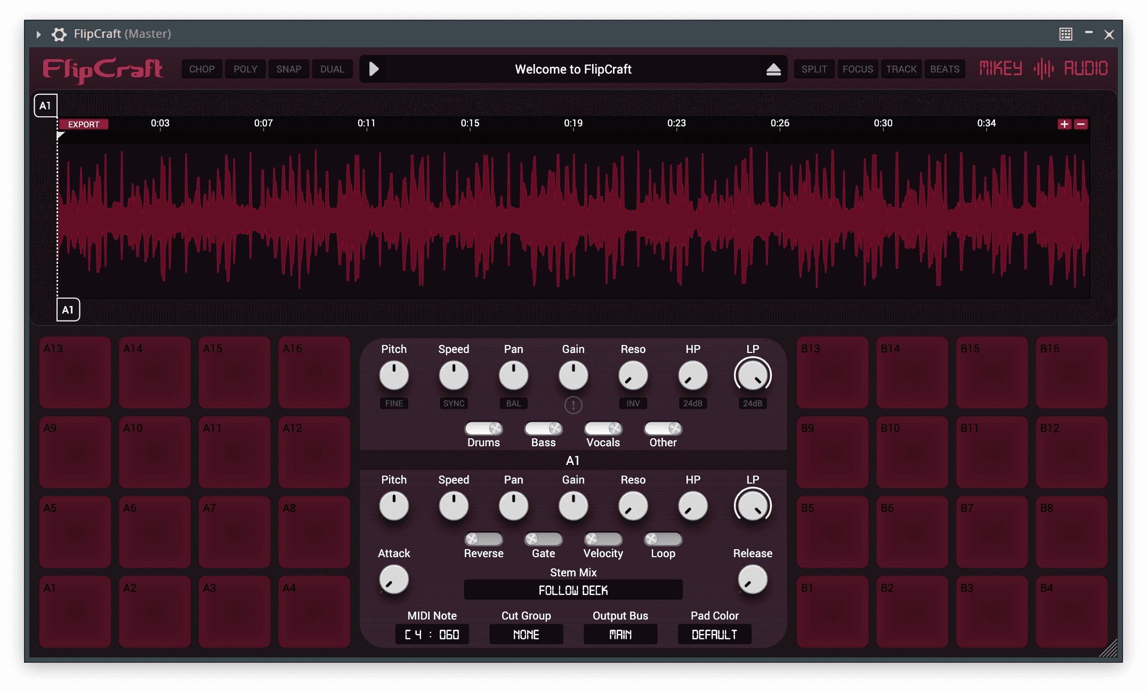Image resolution: width=1147 pixels, height=691 pixels.
Task: Trigger pad A1
Action: pos(75,612)
